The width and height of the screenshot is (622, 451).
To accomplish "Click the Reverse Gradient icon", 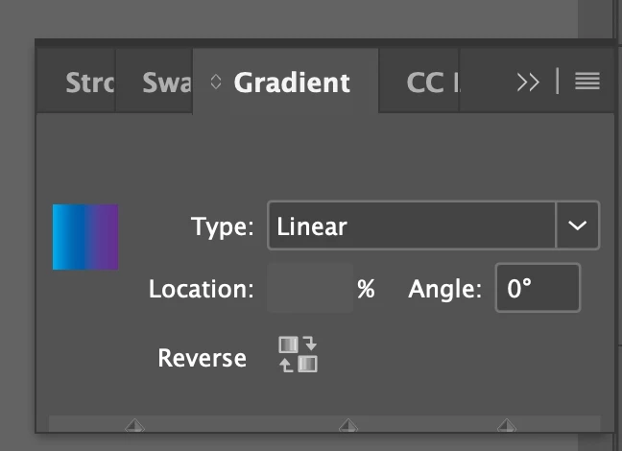I will 298,354.
